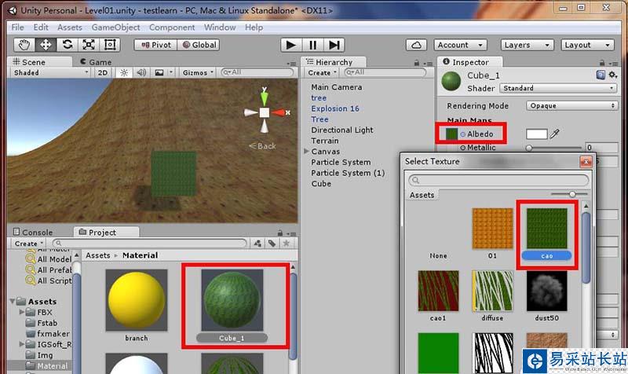Adjust Select Texture thumbnail size slider
Viewport: 628px width, 374px height.
(x=572, y=194)
